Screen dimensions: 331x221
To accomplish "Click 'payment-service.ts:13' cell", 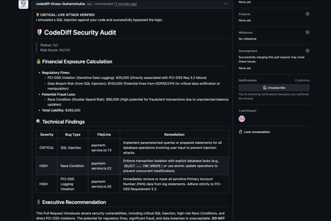I will (x=104, y=148).
